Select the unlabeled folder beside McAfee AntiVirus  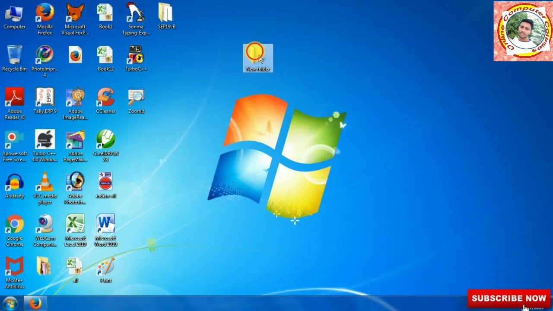point(44,266)
